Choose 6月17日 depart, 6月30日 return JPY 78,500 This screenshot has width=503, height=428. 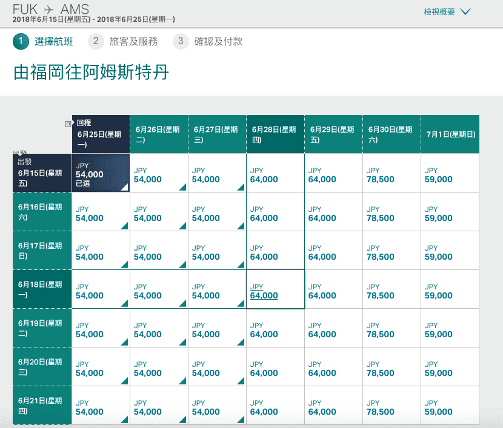(391, 251)
